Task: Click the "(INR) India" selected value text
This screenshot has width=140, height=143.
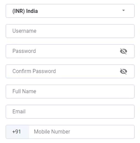Action: click(25, 11)
